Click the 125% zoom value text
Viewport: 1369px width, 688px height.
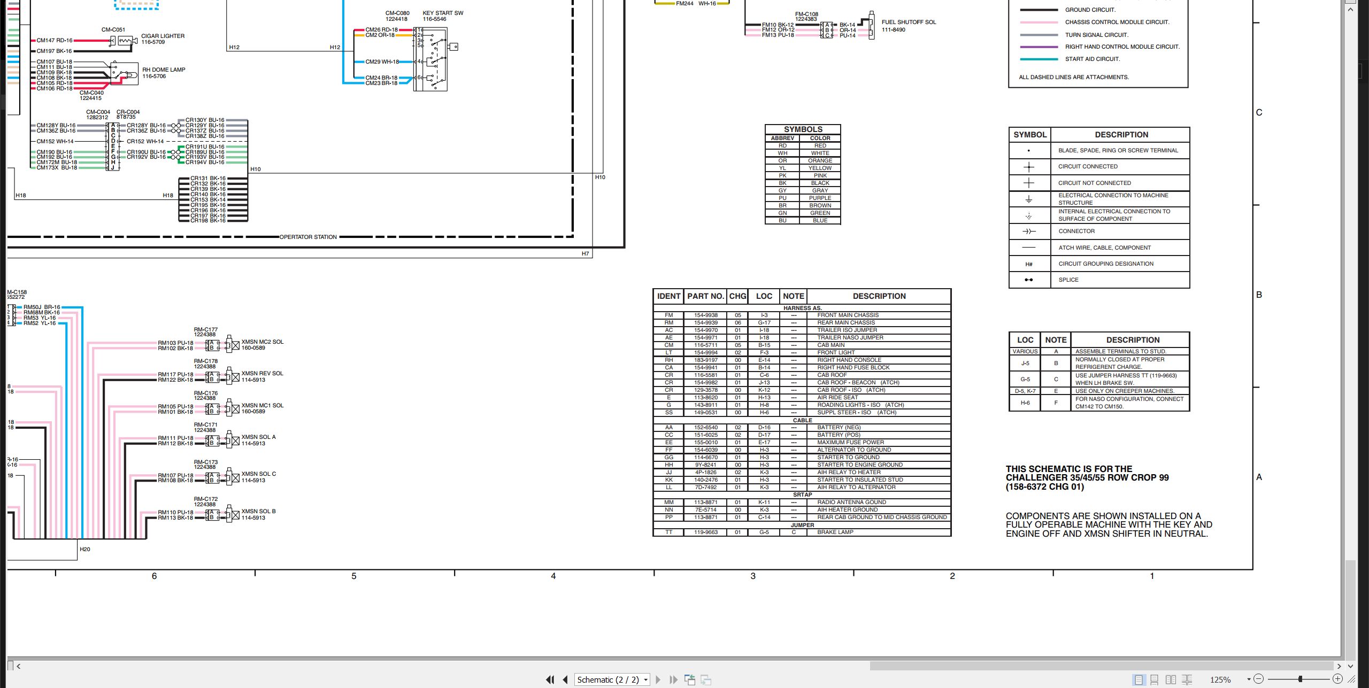pyautogui.click(x=1220, y=679)
